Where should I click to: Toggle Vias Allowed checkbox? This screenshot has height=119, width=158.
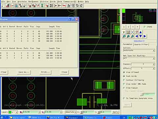(x=124, y=72)
